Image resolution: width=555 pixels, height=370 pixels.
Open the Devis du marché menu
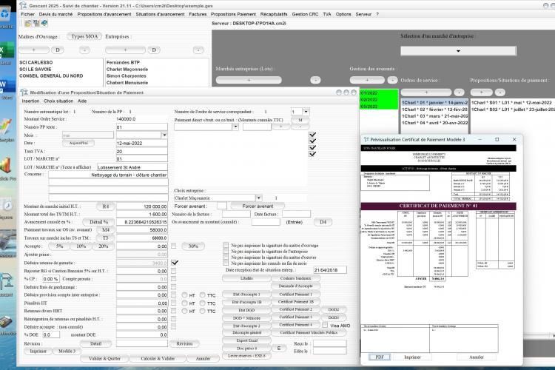pos(55,14)
